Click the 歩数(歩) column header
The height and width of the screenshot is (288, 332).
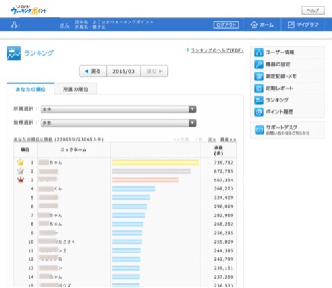(218, 151)
